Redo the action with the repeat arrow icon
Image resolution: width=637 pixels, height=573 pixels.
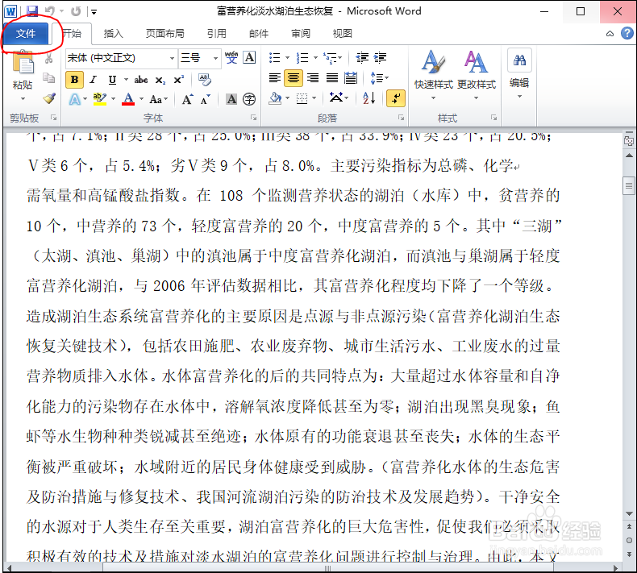coord(76,11)
